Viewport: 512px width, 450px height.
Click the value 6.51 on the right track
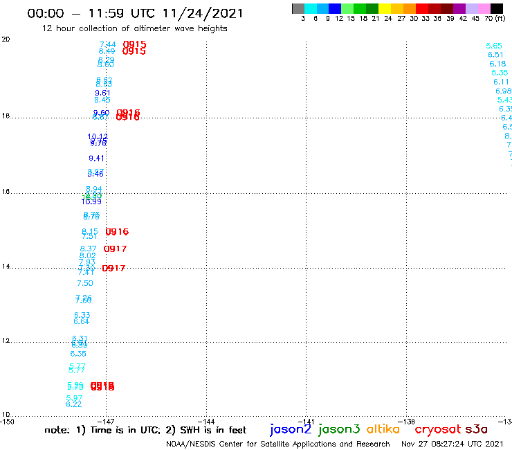tap(495, 55)
